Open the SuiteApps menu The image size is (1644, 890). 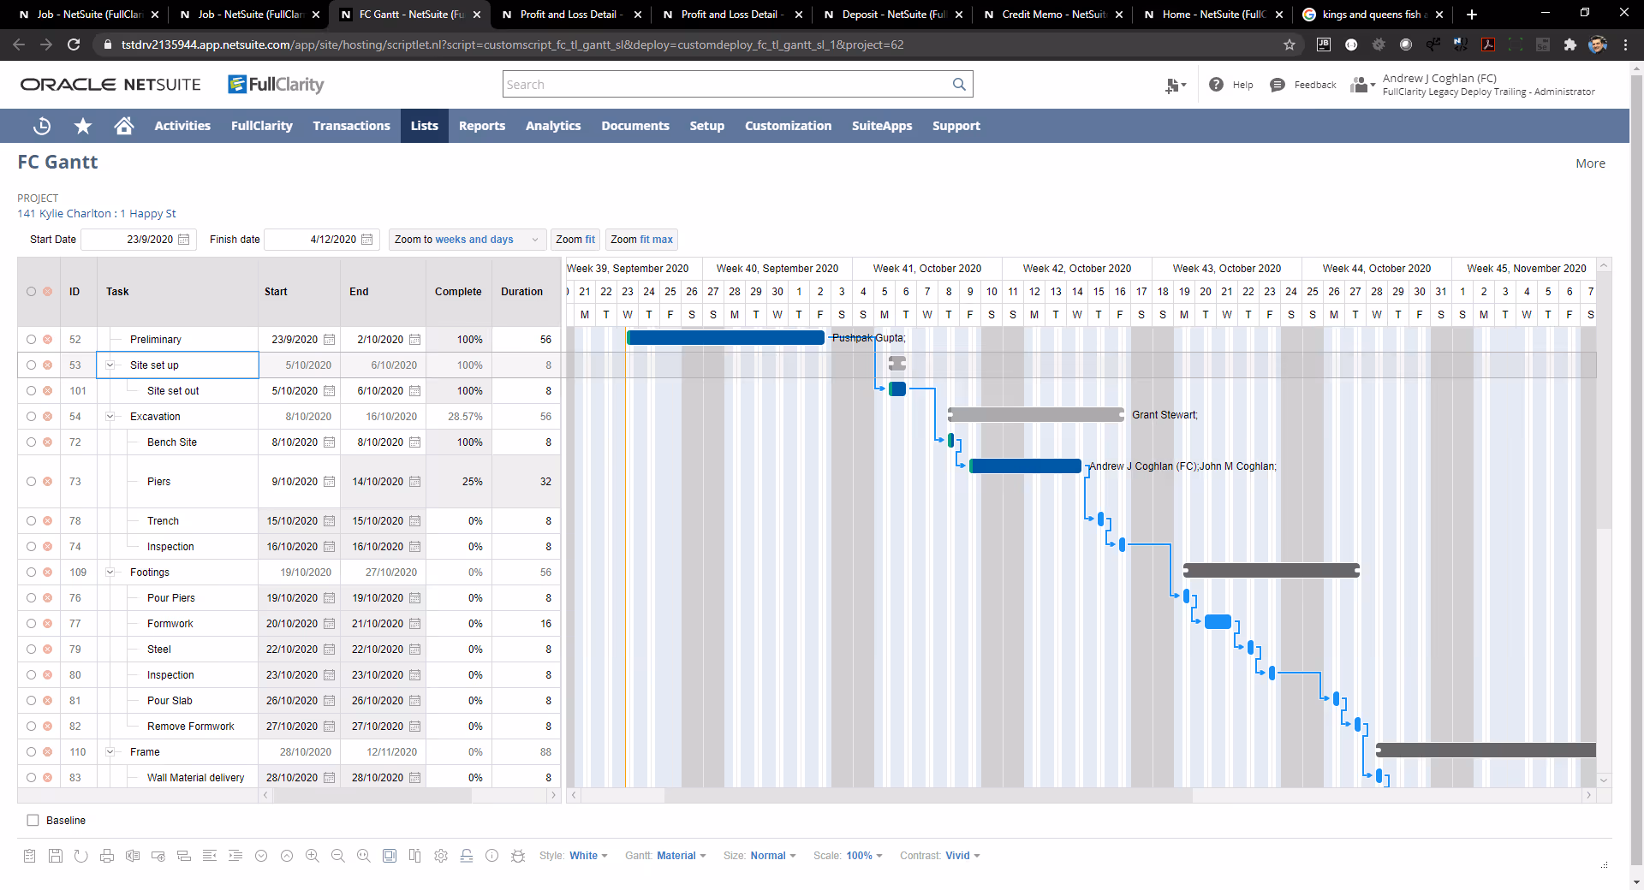coord(882,126)
